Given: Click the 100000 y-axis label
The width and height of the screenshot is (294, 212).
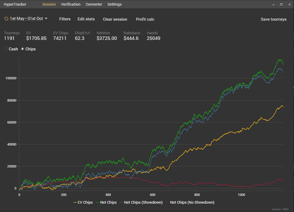Looking at the screenshot, I should 11,78.
